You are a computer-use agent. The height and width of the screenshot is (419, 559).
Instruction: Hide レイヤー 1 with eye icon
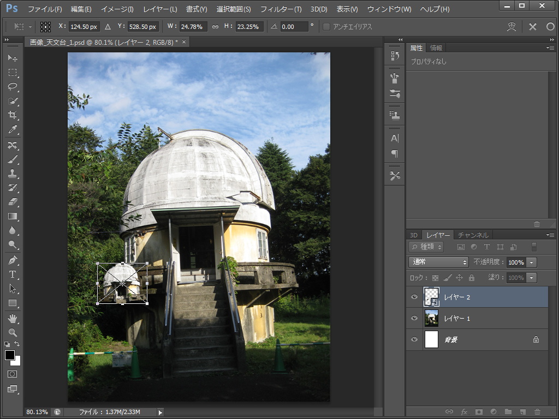[x=414, y=318]
